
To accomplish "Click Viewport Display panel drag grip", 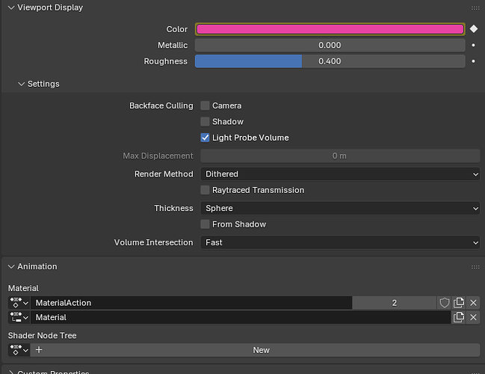I will (x=475, y=8).
